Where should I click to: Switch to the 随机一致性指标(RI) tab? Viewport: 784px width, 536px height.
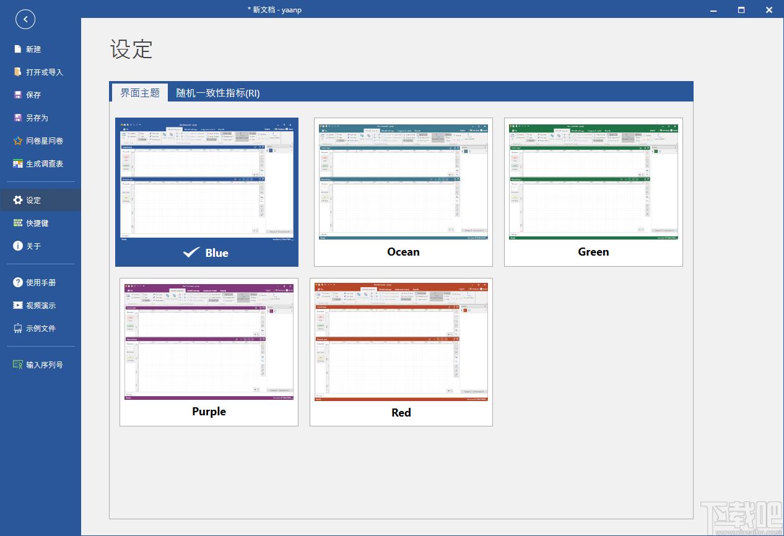click(x=218, y=93)
